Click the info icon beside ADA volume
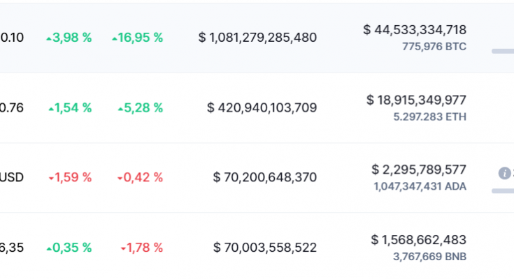 (x=504, y=173)
